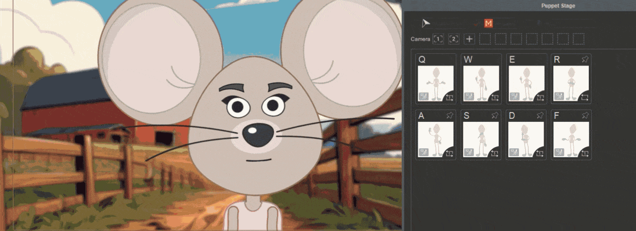Select the Puppet Stage panel title
Viewport: 636px width, 231px height.
(558, 6)
